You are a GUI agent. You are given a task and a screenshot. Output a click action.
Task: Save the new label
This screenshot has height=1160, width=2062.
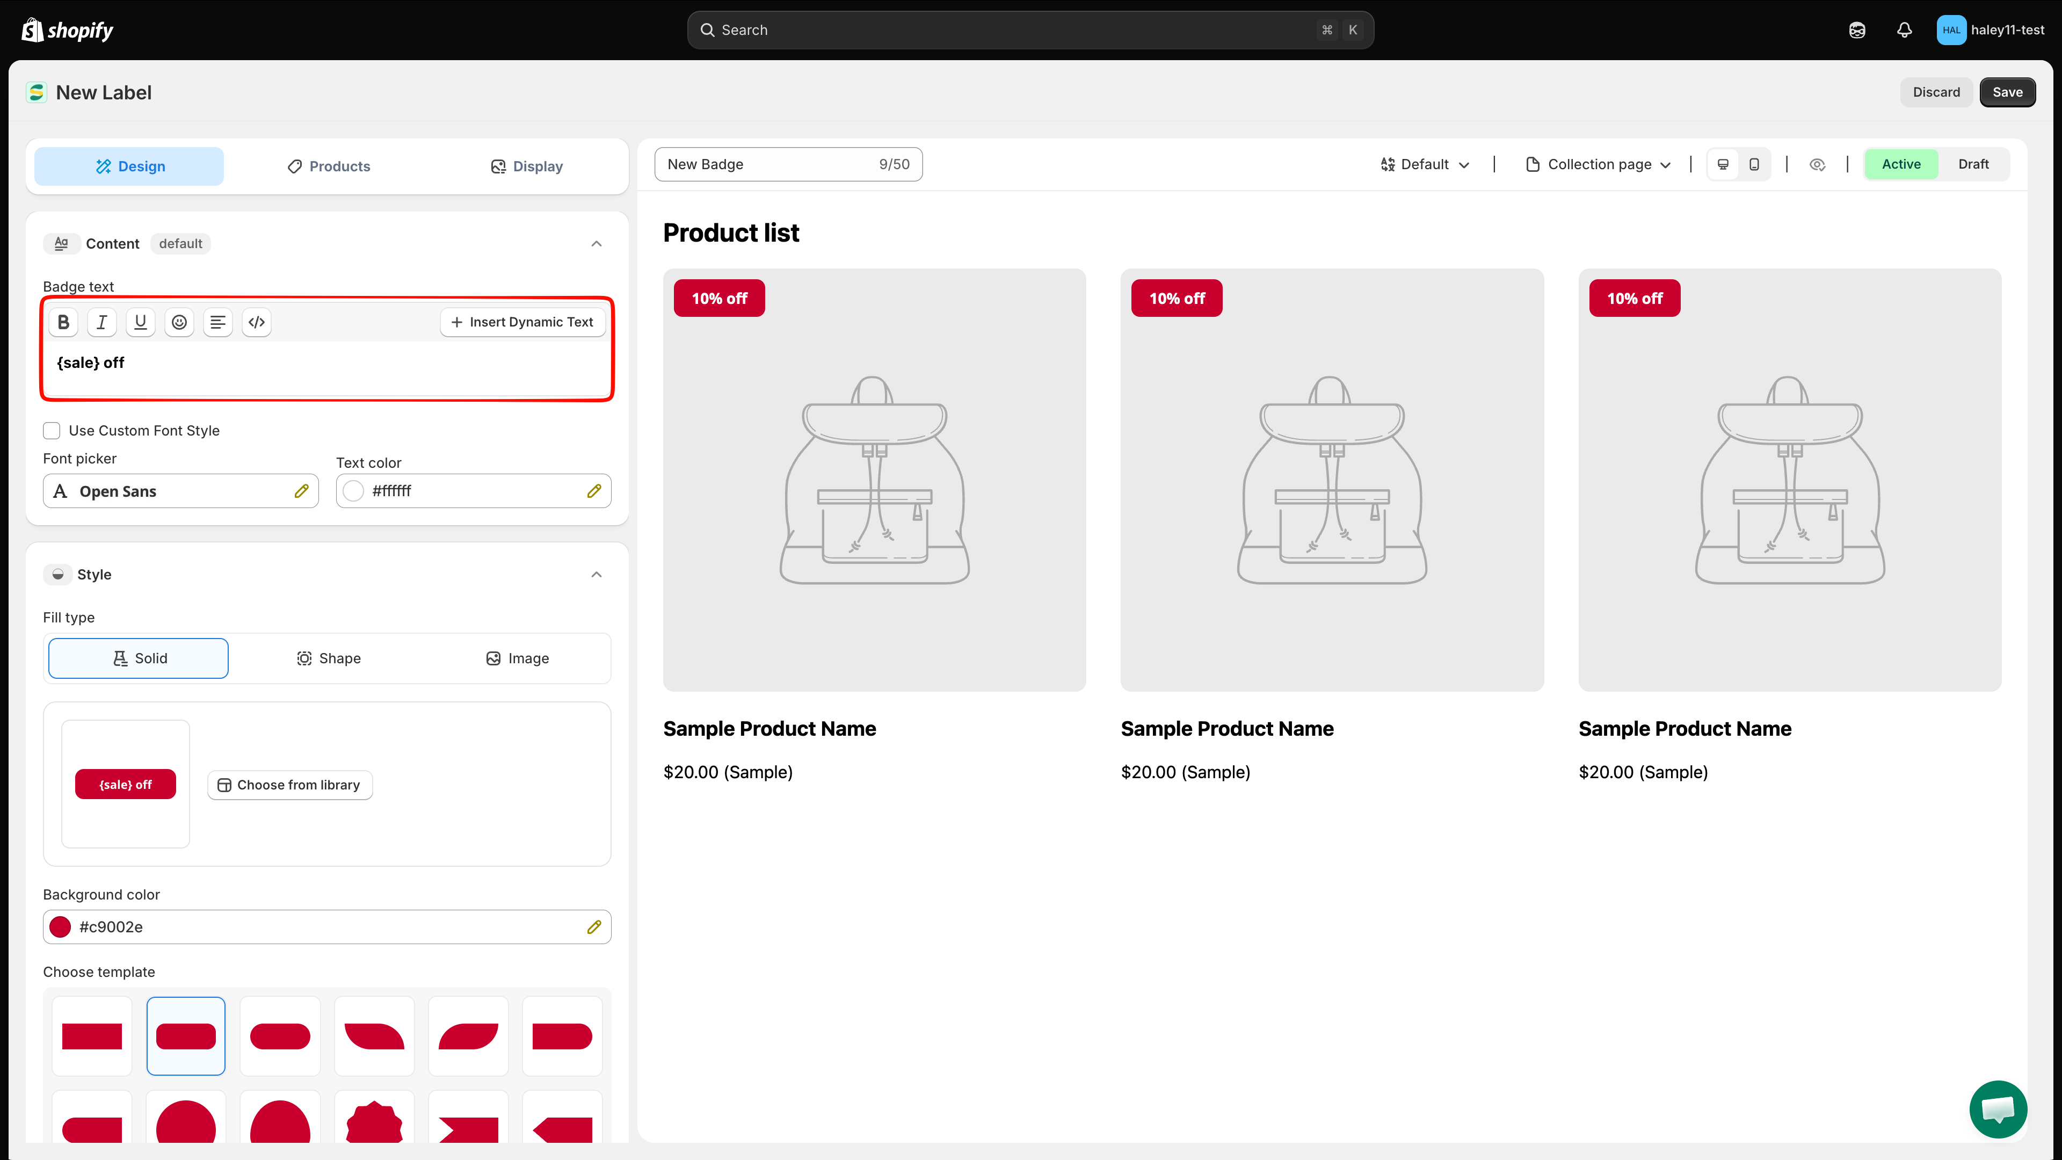click(x=2008, y=92)
